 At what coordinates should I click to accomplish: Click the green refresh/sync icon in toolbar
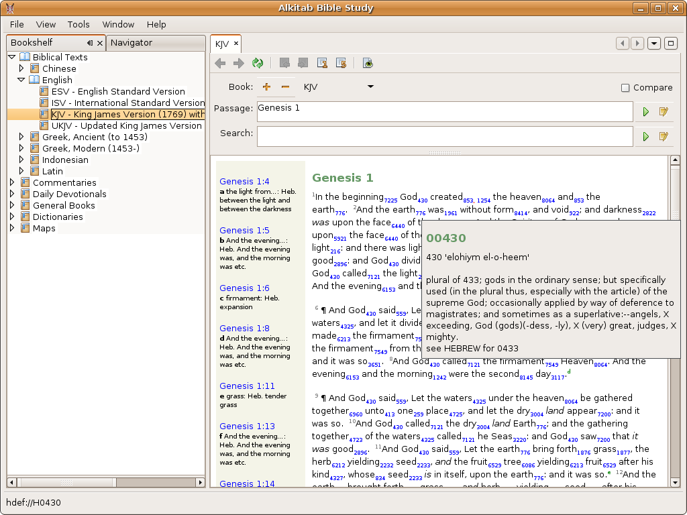click(257, 63)
